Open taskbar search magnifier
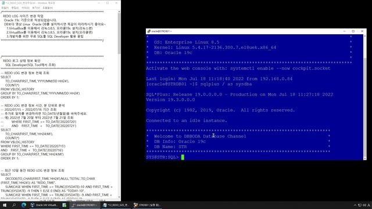 [x=14, y=205]
